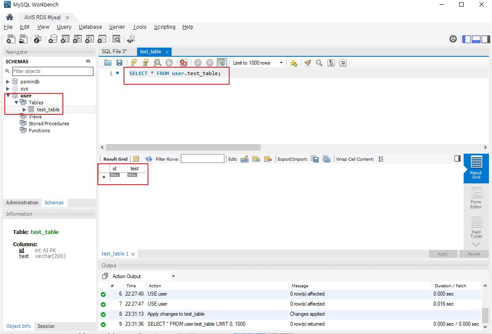The width and height of the screenshot is (492, 334).
Task: Expand the sys schema
Action: click(x=8, y=89)
